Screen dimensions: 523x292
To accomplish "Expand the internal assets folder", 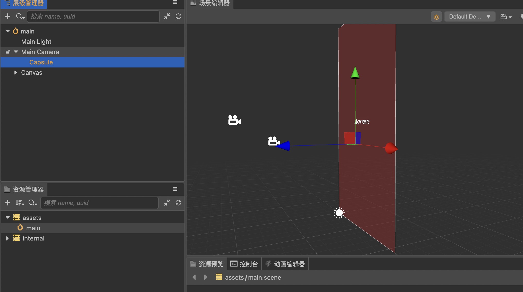I will point(7,238).
